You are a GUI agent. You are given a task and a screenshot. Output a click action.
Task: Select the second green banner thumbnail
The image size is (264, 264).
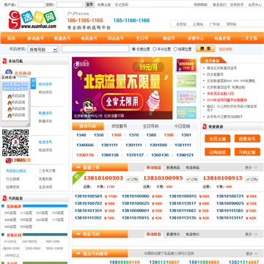pyautogui.click(x=186, y=81)
